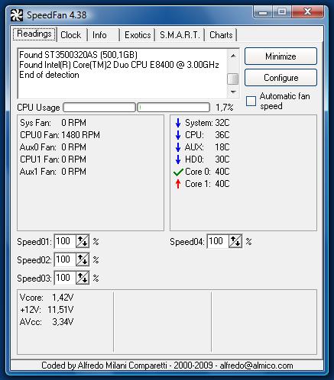Click the log scrollbar up arrow

pos(233,56)
